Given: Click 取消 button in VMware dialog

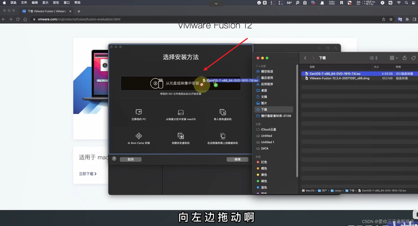Looking at the screenshot, I should pyautogui.click(x=130, y=159).
